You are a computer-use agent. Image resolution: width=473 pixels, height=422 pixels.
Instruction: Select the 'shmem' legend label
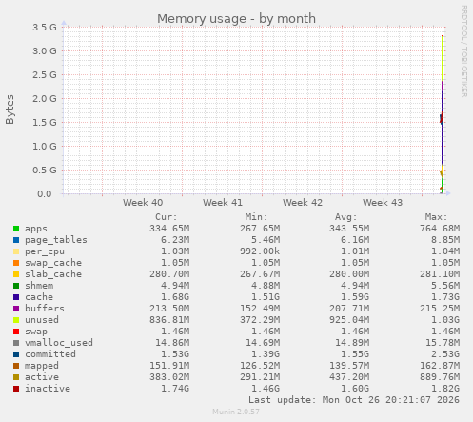[x=39, y=286]
